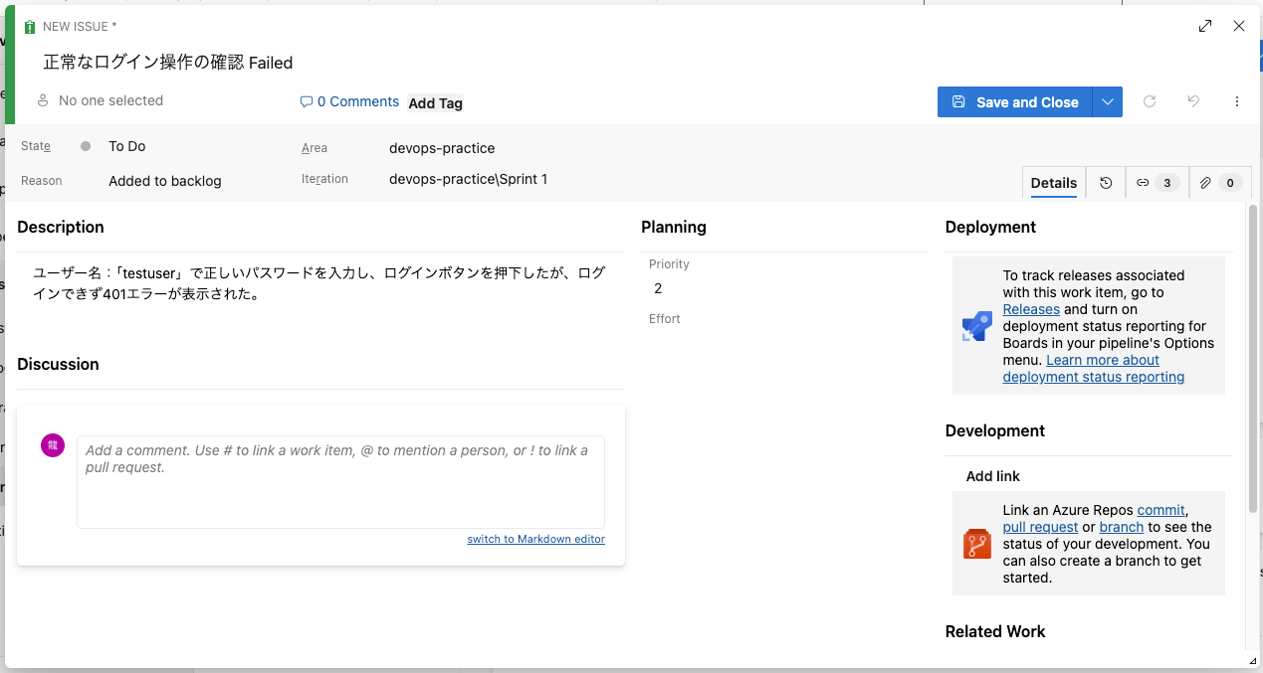Click into the Add a comment box
The width and height of the screenshot is (1263, 673).
point(340,481)
